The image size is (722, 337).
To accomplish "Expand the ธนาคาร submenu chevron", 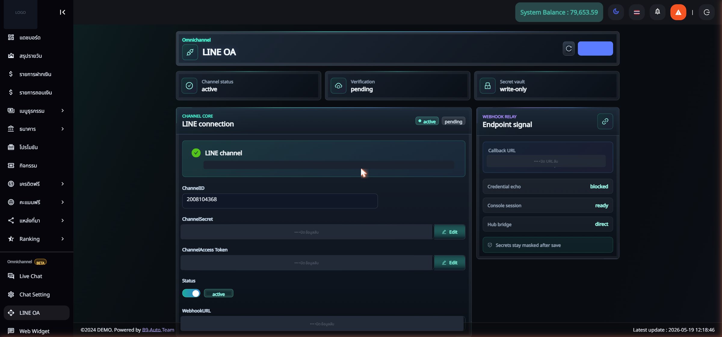I will tap(63, 129).
